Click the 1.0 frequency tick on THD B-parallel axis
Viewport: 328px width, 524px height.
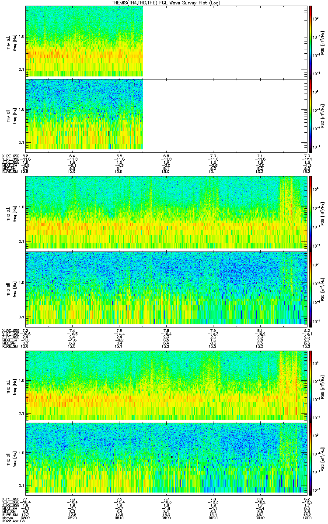(21, 283)
